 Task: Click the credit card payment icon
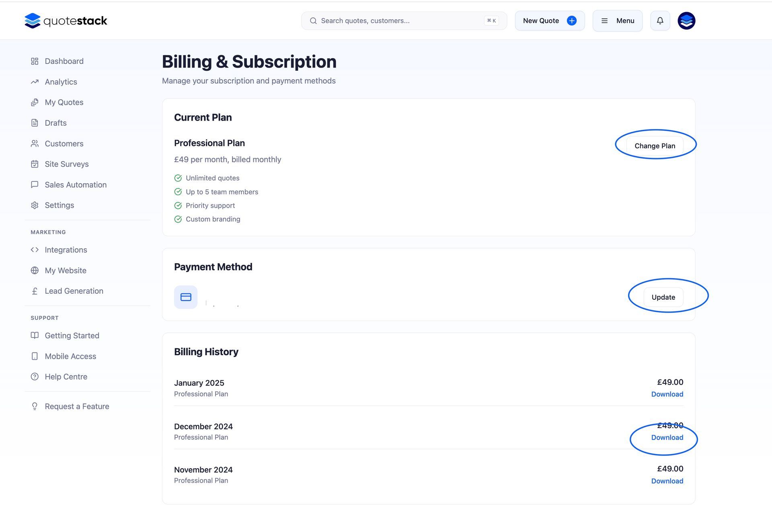click(186, 297)
